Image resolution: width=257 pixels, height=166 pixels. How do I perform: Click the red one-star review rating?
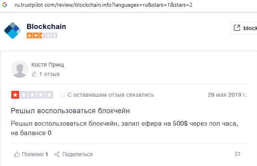pyautogui.click(x=33, y=95)
